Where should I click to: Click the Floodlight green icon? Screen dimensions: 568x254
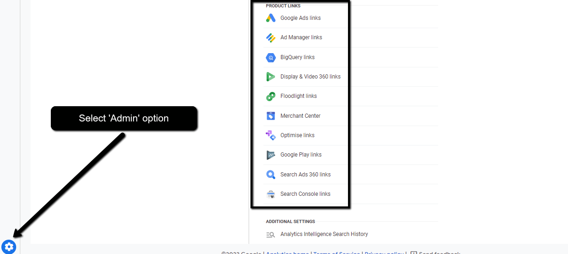tap(271, 97)
